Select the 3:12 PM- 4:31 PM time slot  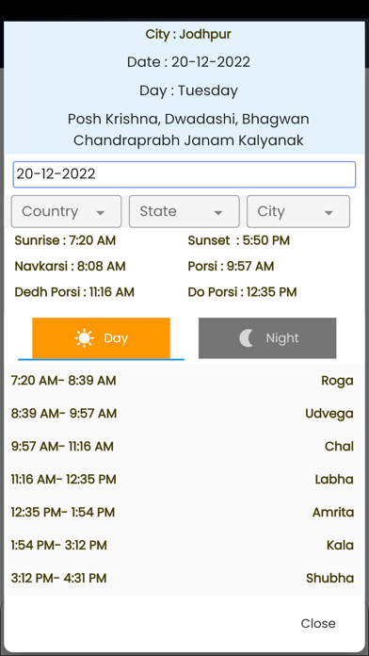(184, 578)
